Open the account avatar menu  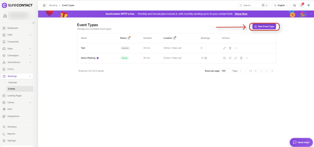pos(308,5)
